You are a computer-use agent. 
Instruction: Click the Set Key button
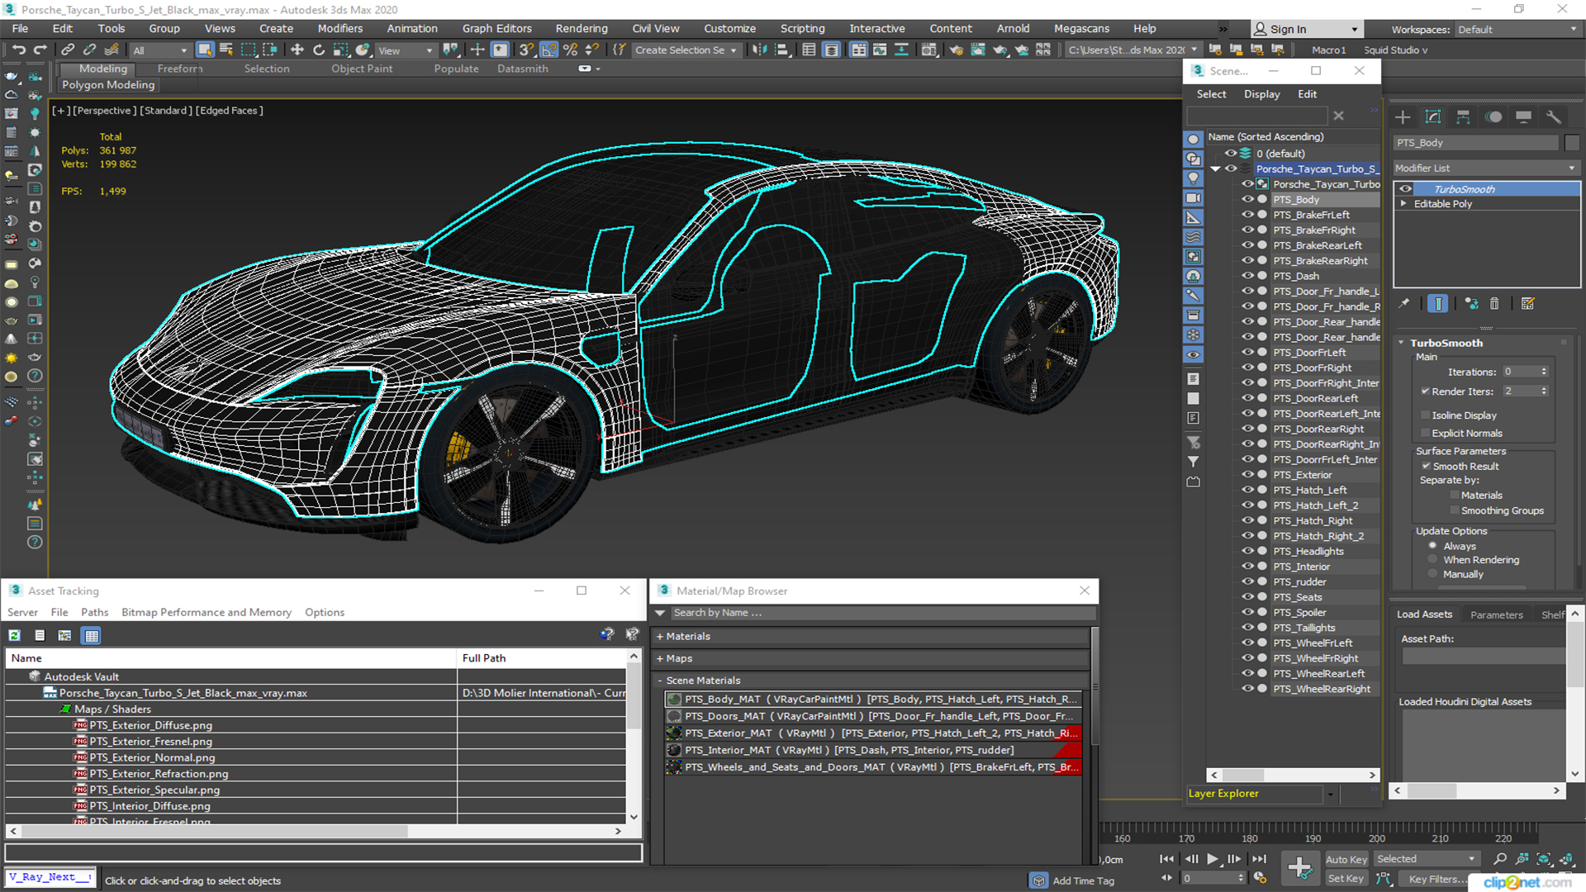[1346, 879]
